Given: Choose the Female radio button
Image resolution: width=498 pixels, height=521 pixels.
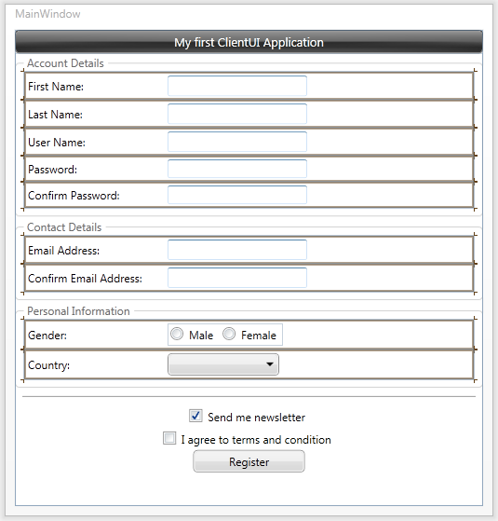Looking at the screenshot, I should [x=229, y=334].
